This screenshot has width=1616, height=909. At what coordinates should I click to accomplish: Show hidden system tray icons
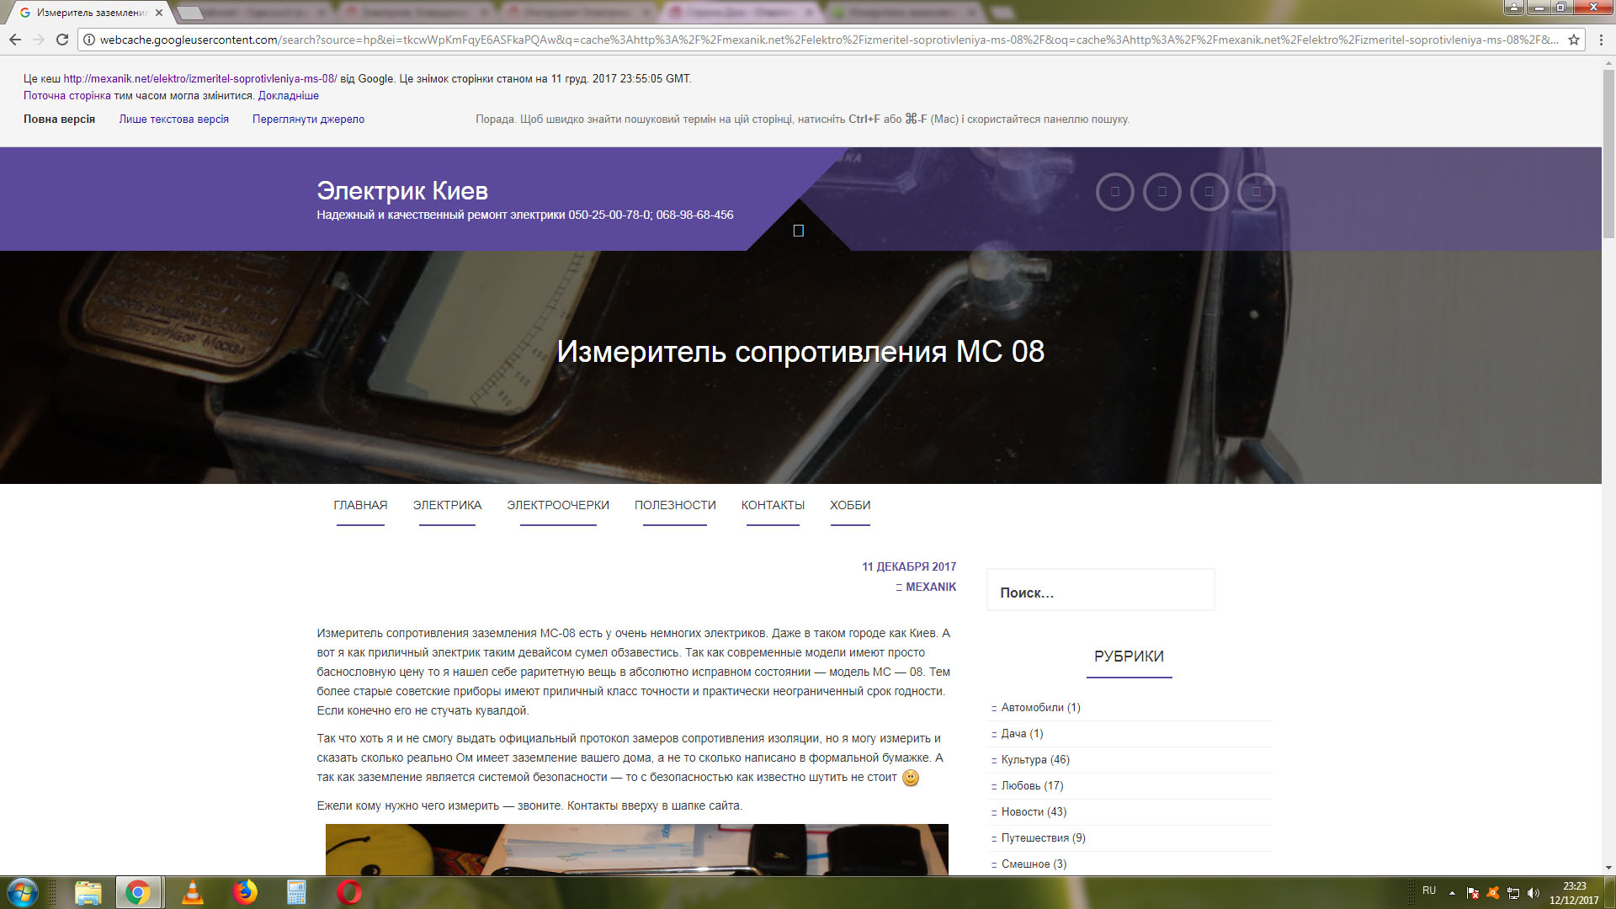point(1452,893)
